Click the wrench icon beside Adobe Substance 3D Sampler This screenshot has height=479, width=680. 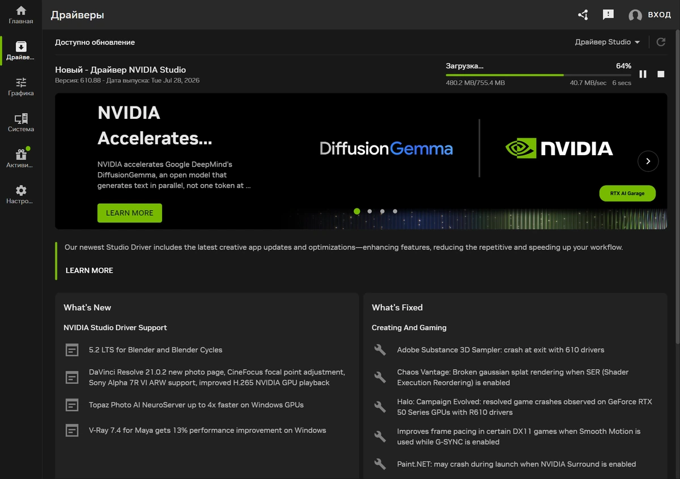click(380, 350)
